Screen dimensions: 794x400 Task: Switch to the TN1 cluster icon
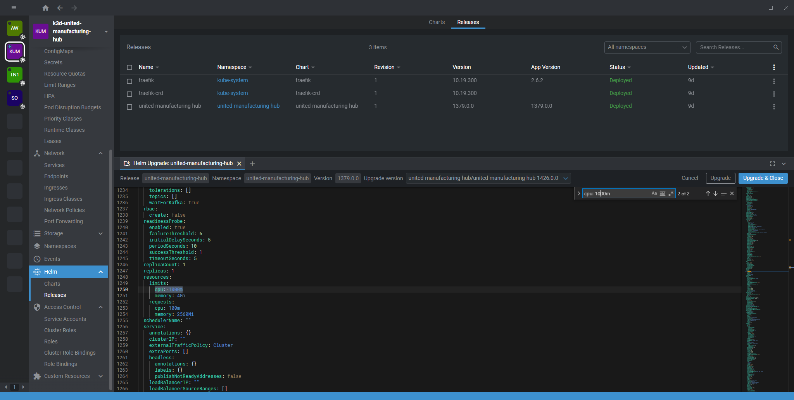coord(15,75)
